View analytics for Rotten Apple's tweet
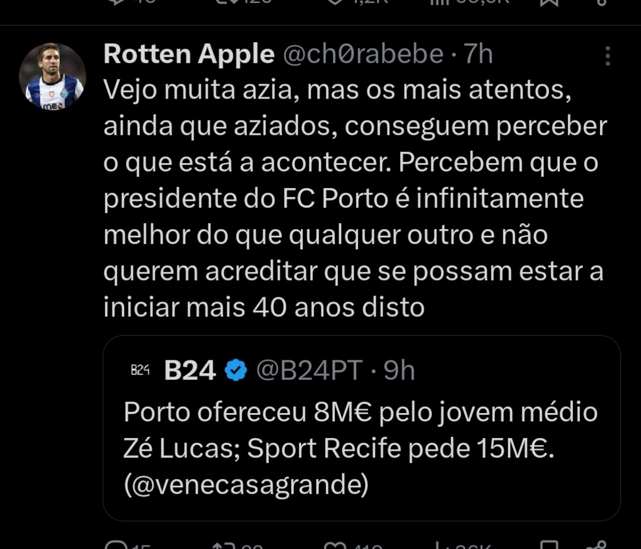The width and height of the screenshot is (641, 549). pos(439,545)
